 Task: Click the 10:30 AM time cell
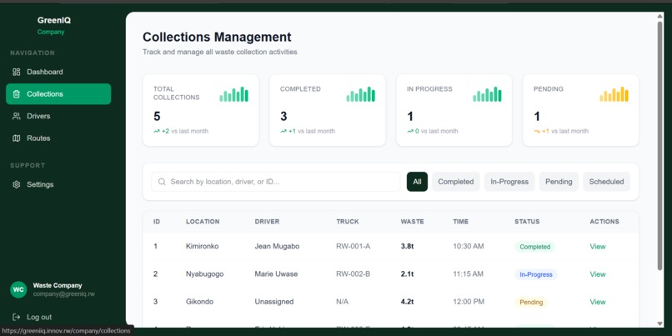coord(469,247)
